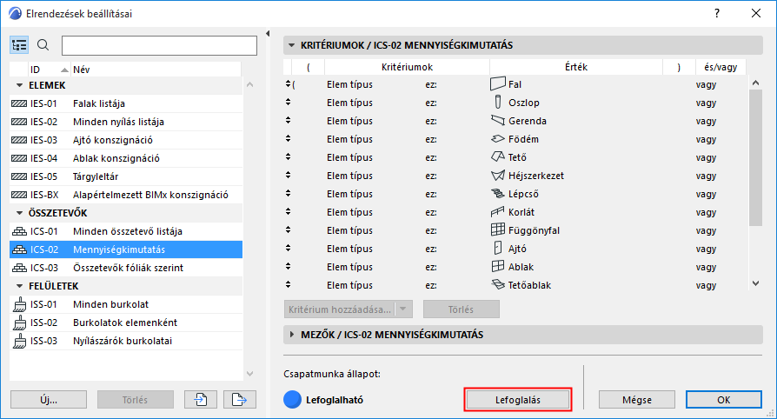Click the element schedule icon of IES-01
777x419 pixels.
click(19, 103)
